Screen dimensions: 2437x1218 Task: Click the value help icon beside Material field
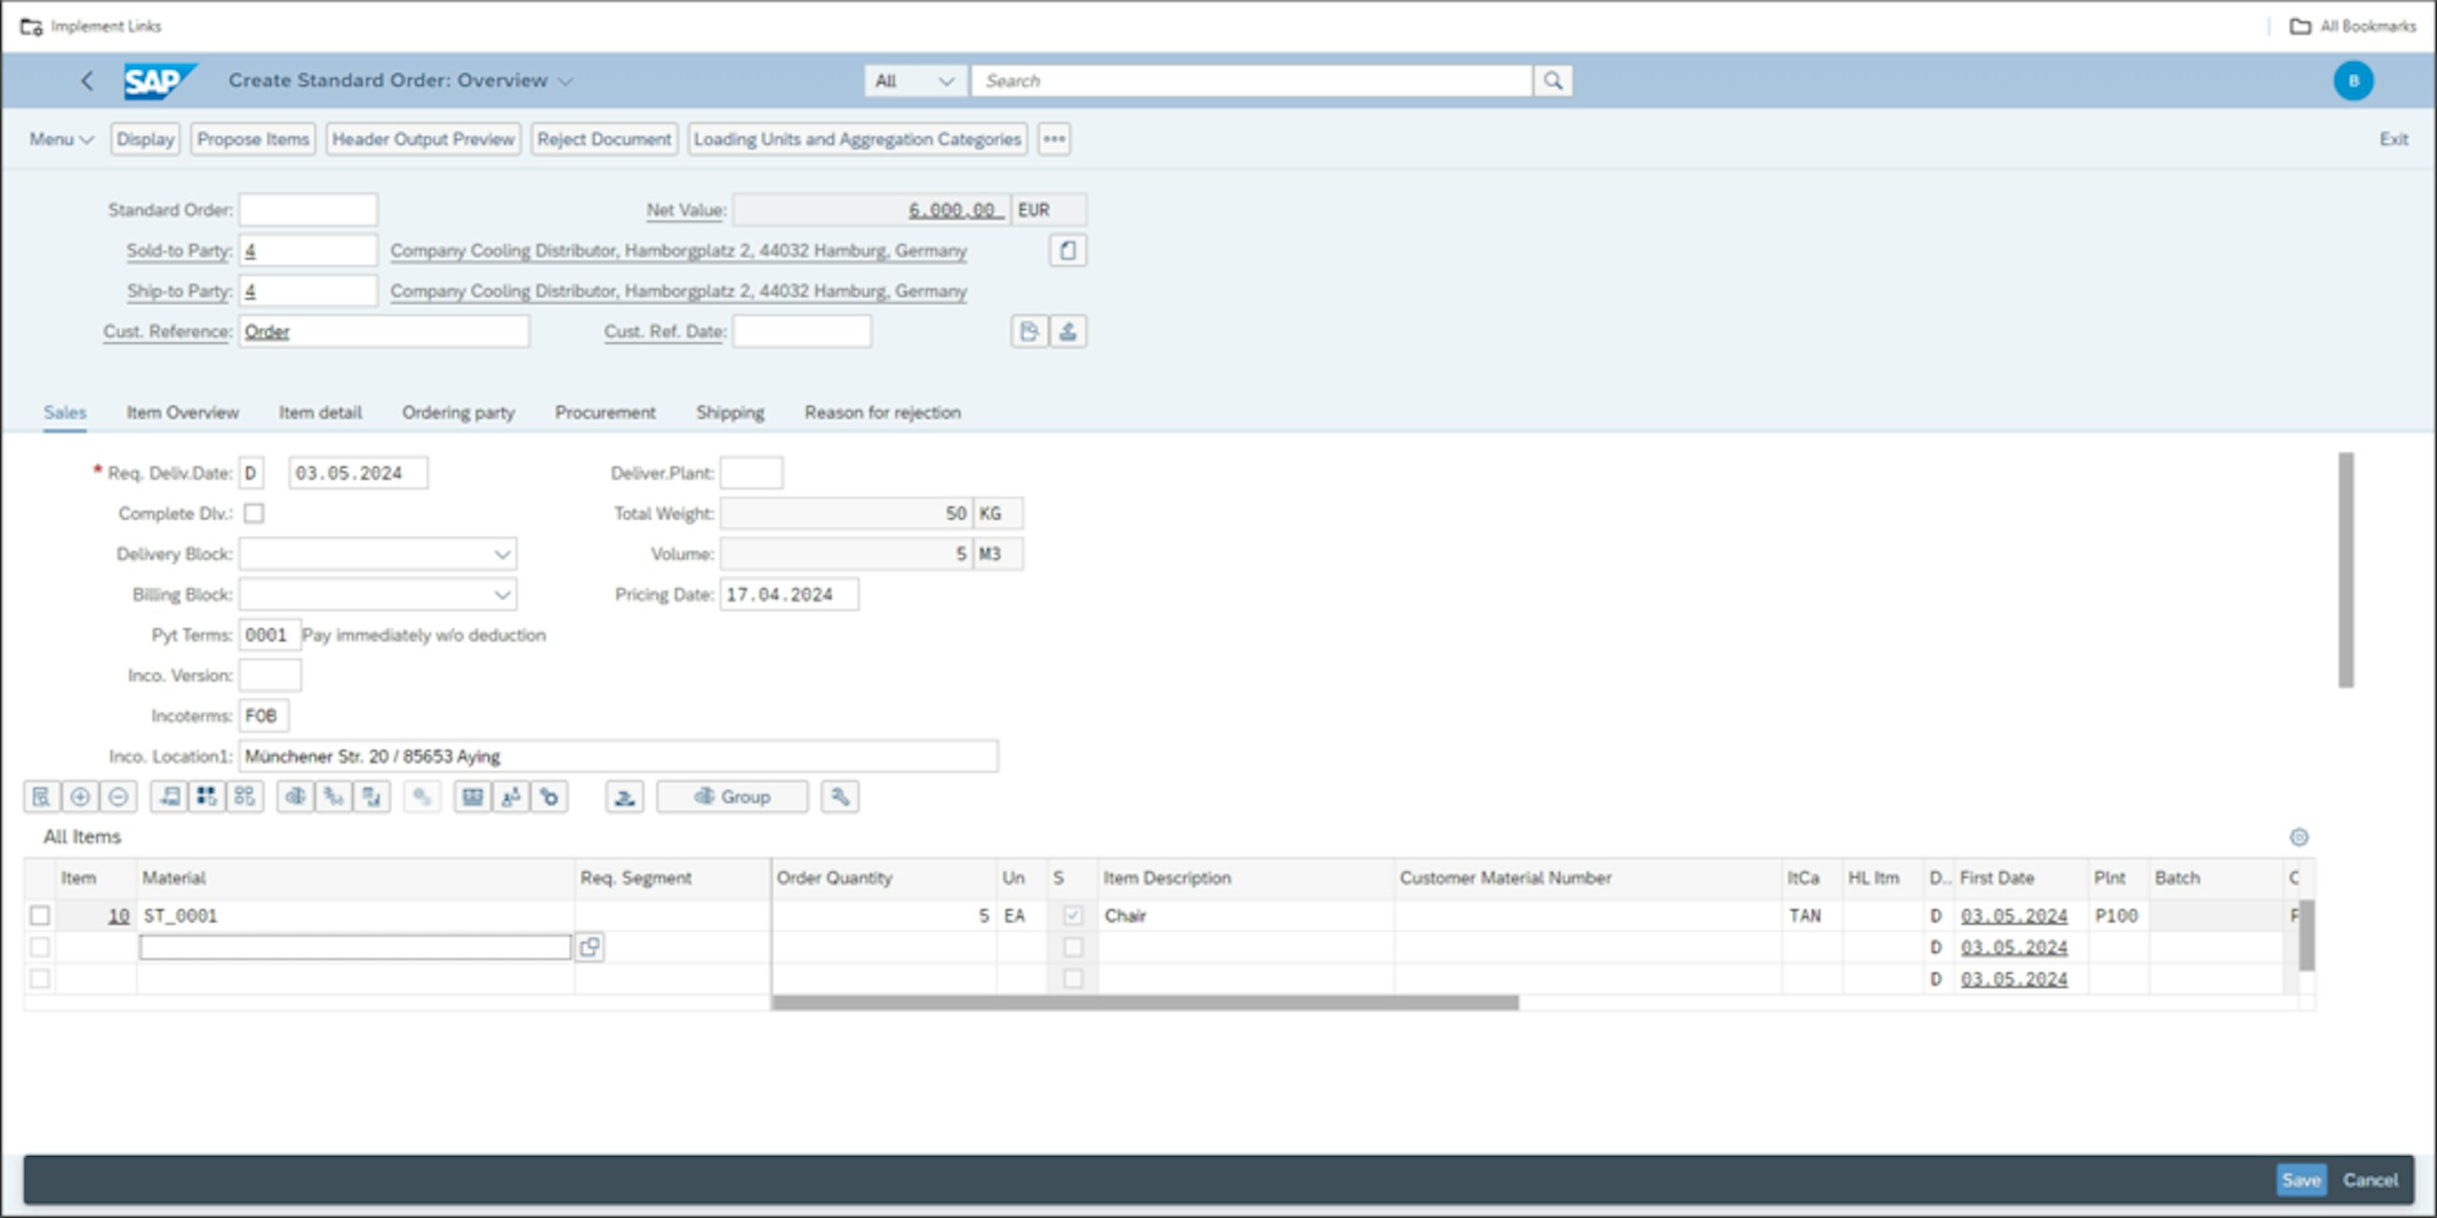point(590,946)
